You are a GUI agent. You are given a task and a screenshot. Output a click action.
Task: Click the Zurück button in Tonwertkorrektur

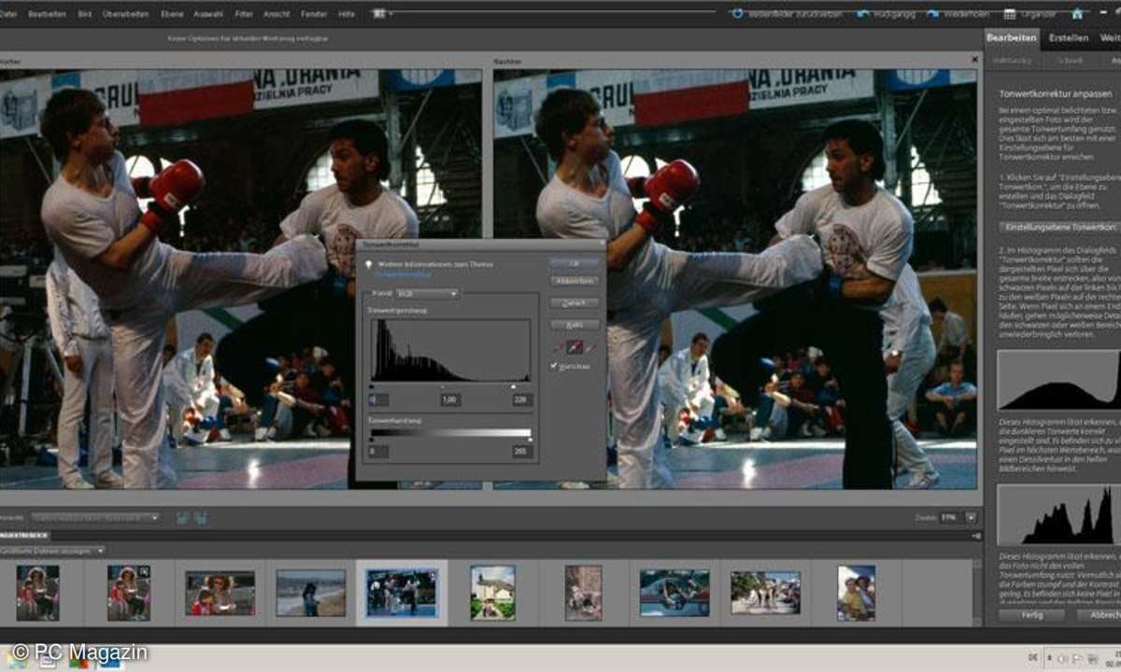[575, 303]
